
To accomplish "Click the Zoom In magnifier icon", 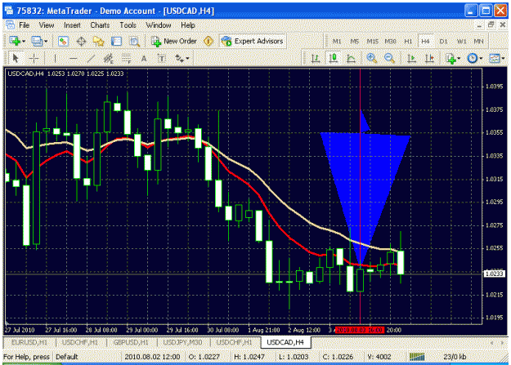I will point(372,59).
